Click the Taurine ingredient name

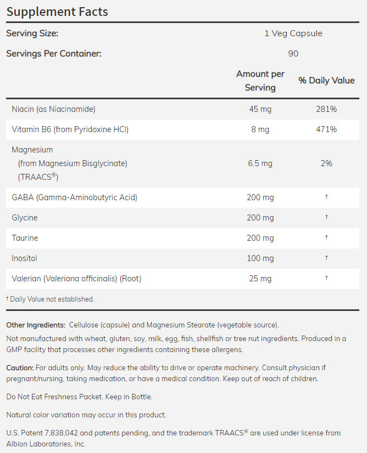click(25, 238)
